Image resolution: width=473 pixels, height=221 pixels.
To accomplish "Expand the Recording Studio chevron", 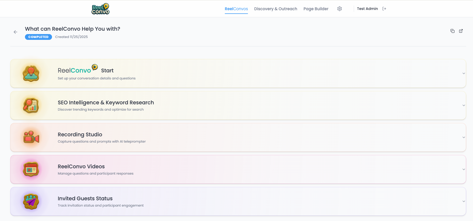I will pyautogui.click(x=464, y=137).
